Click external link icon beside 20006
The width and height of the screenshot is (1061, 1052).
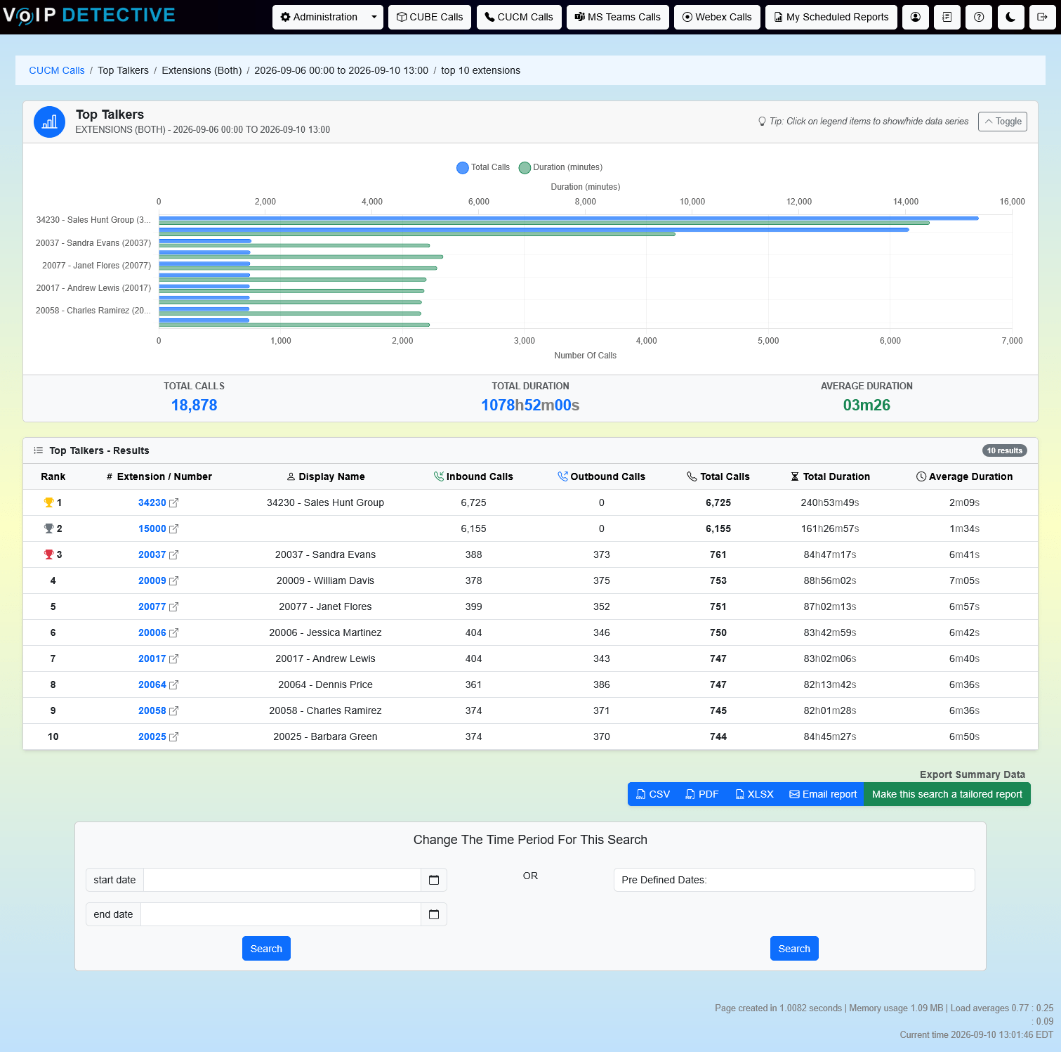[x=174, y=632]
